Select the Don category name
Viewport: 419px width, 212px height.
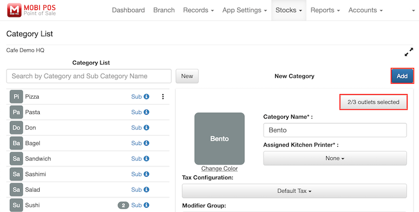click(x=30, y=128)
